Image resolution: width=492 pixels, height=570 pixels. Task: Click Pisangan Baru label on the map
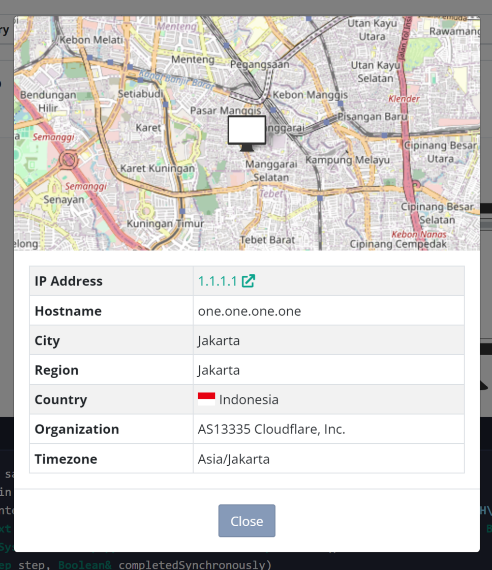tap(373, 117)
